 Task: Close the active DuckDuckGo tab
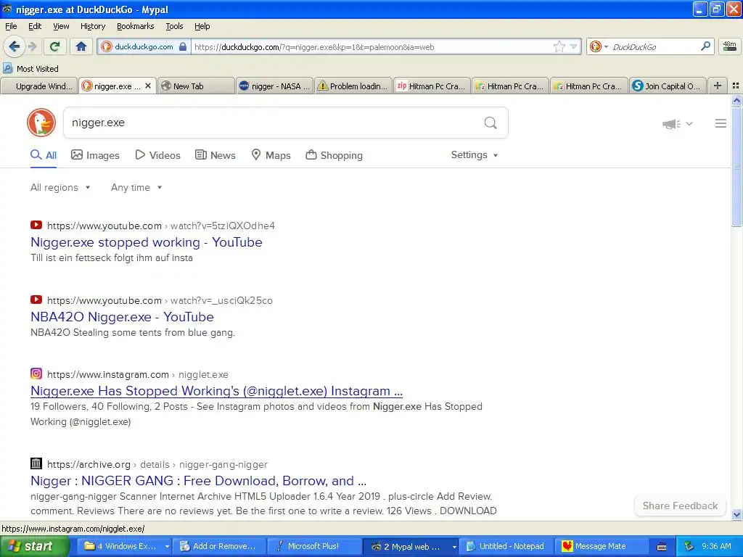tap(148, 86)
